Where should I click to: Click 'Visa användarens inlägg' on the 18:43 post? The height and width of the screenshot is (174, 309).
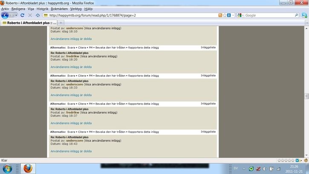pyautogui.click(x=102, y=140)
